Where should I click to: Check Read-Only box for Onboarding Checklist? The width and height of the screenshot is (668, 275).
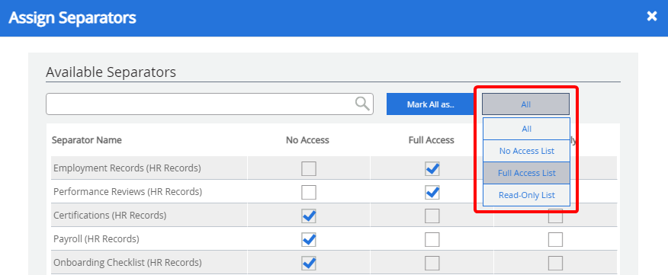555,263
